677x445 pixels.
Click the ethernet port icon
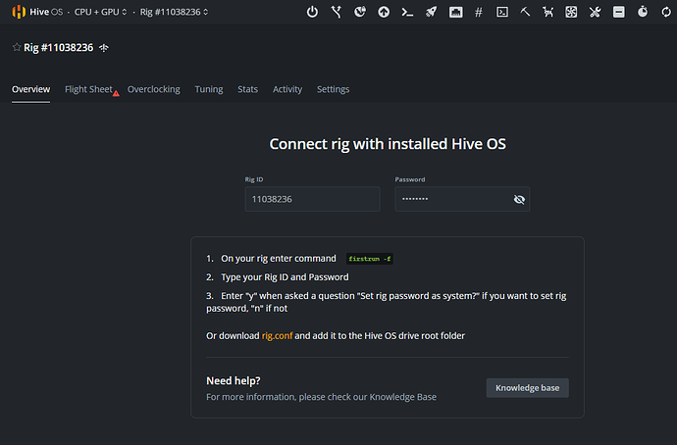tap(455, 12)
